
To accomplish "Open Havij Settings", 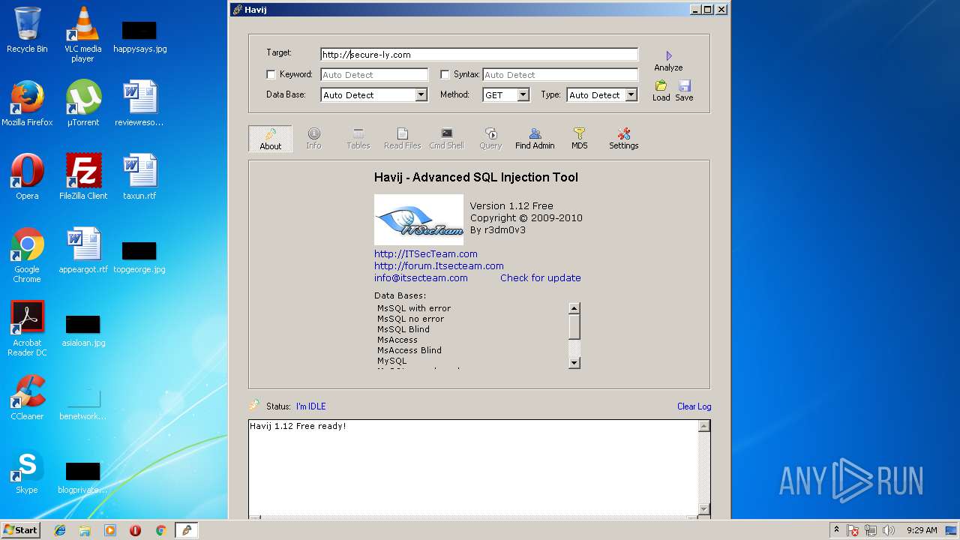I will coord(623,139).
